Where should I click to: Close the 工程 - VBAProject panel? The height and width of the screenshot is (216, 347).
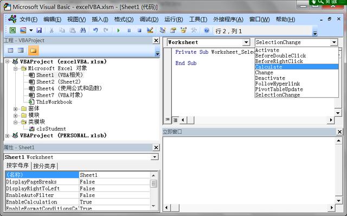click(x=156, y=40)
